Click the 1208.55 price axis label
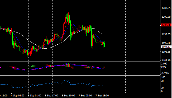 166,8
